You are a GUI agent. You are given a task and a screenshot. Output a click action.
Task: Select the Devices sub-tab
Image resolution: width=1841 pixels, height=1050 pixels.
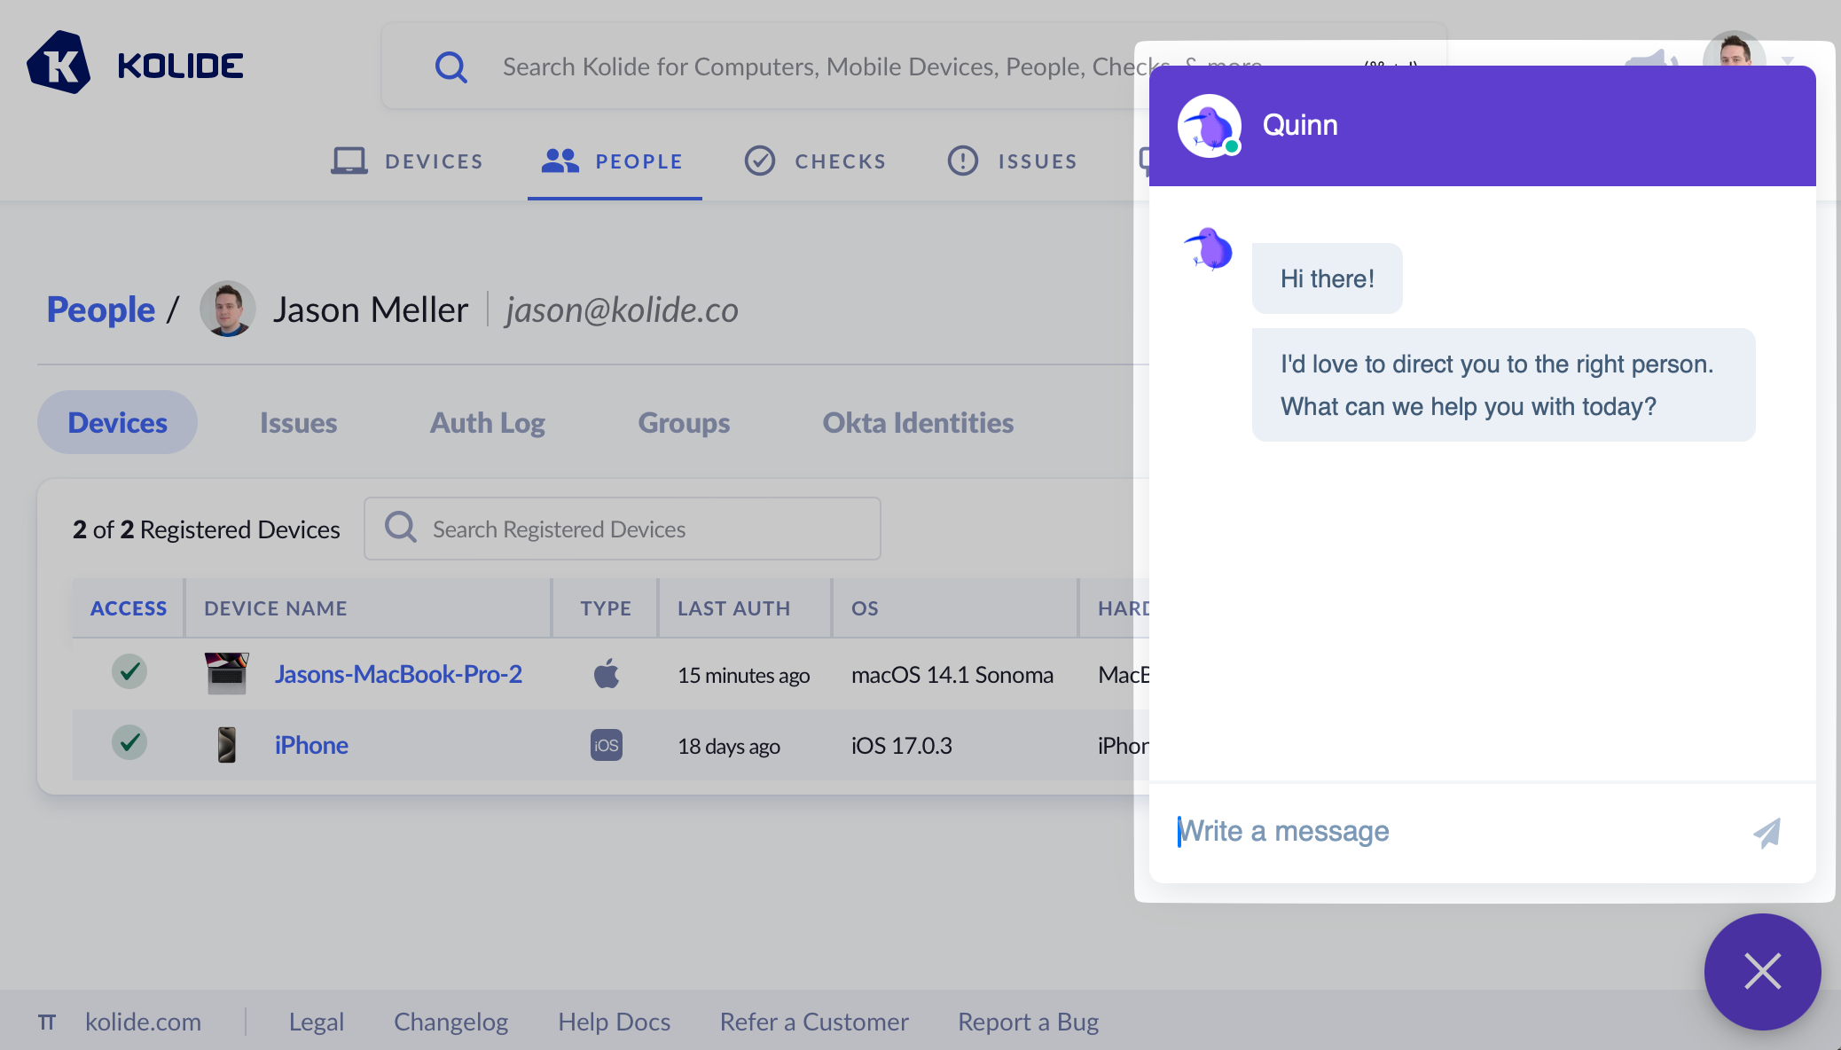(x=117, y=422)
